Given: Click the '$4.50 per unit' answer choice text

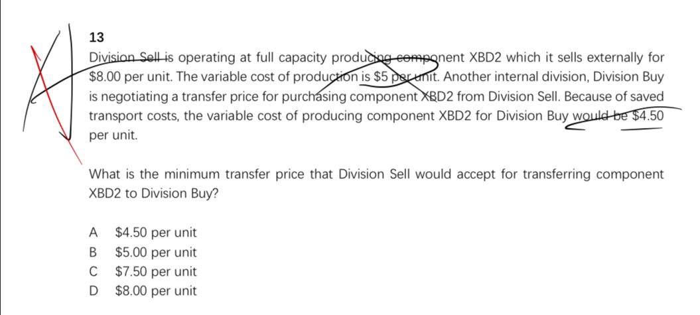Looking at the screenshot, I should (x=155, y=233).
